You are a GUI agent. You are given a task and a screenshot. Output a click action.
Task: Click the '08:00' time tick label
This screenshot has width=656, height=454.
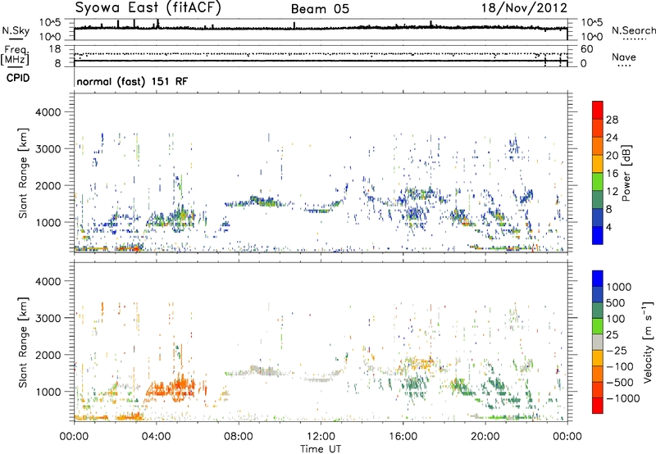pyautogui.click(x=239, y=437)
